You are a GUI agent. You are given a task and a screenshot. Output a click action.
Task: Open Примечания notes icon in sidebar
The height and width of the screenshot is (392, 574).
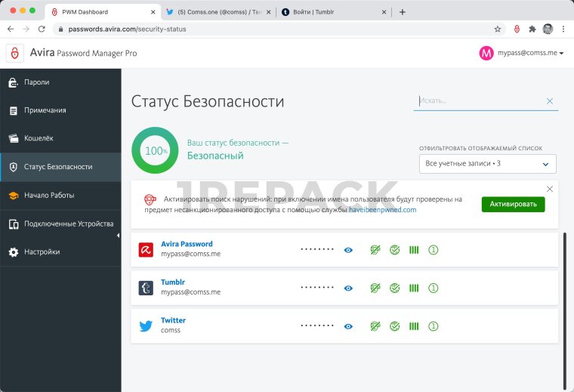(x=13, y=110)
